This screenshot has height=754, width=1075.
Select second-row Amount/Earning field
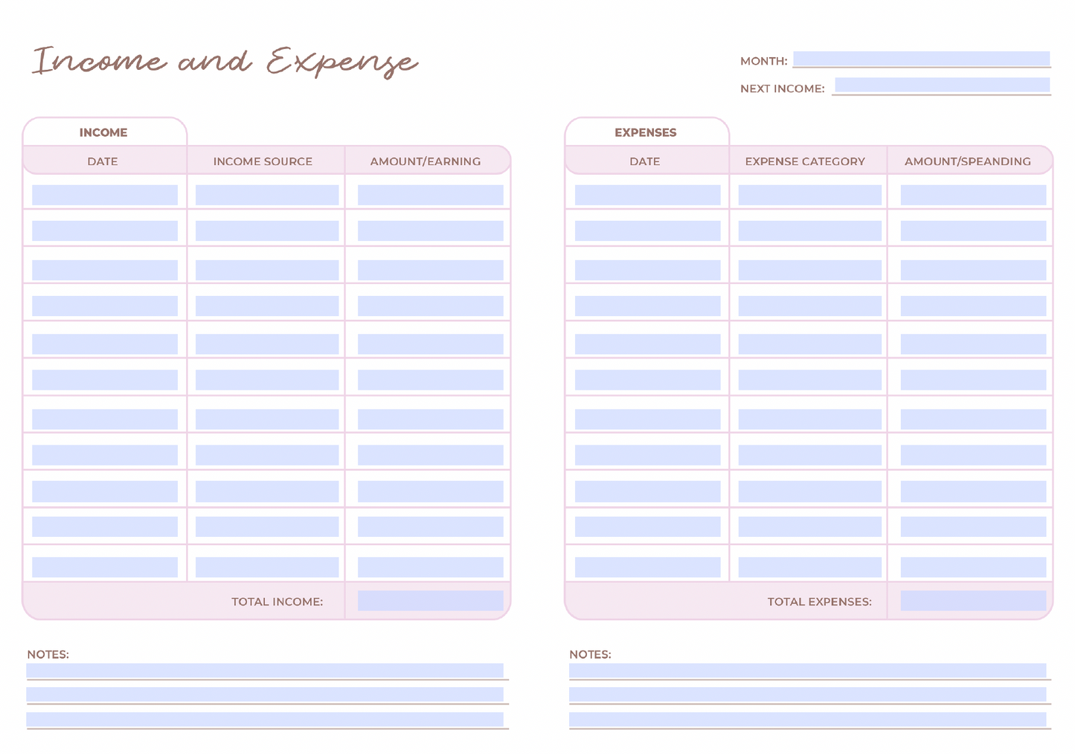pyautogui.click(x=431, y=231)
